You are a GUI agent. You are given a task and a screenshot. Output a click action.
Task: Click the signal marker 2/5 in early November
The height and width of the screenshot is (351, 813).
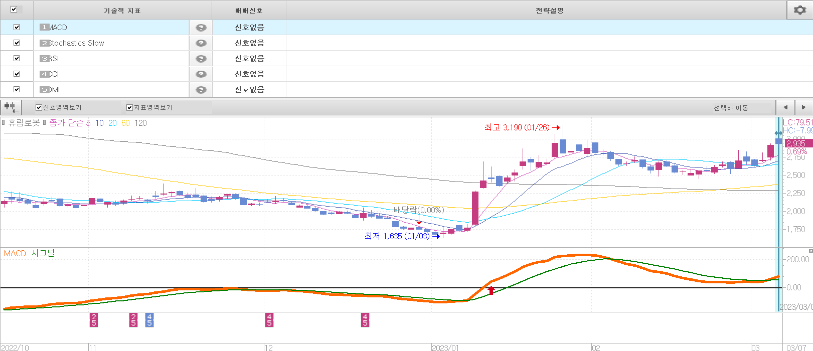click(94, 320)
